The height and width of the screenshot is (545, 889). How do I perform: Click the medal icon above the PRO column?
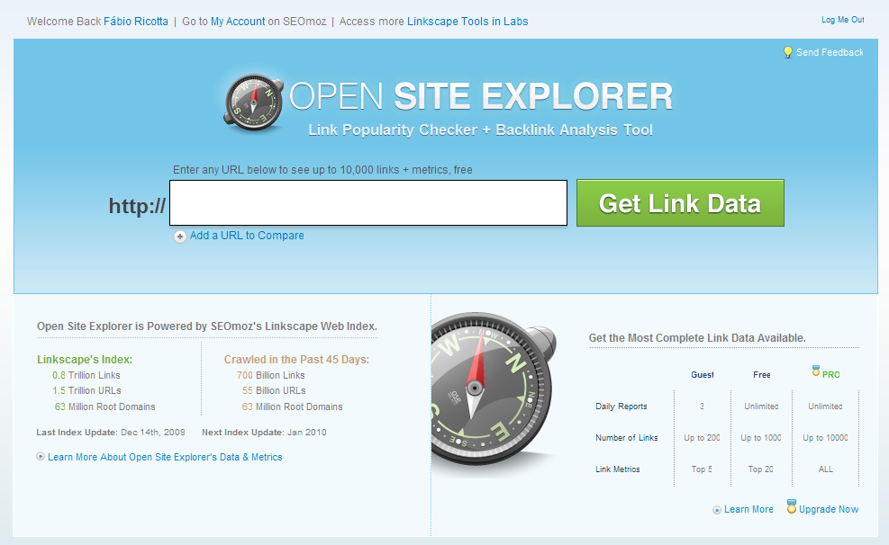(x=816, y=371)
